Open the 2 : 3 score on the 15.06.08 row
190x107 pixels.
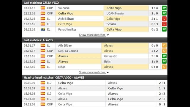162,94
